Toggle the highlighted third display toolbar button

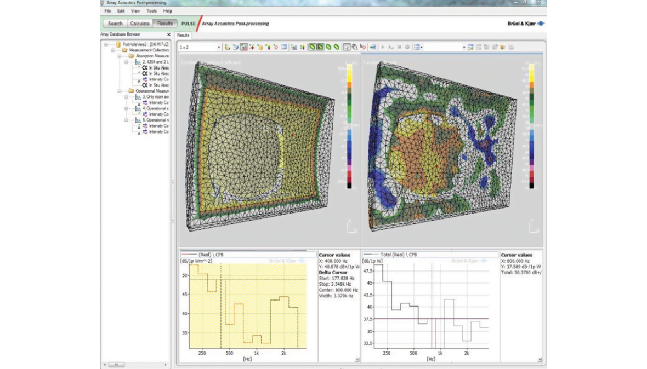point(244,47)
